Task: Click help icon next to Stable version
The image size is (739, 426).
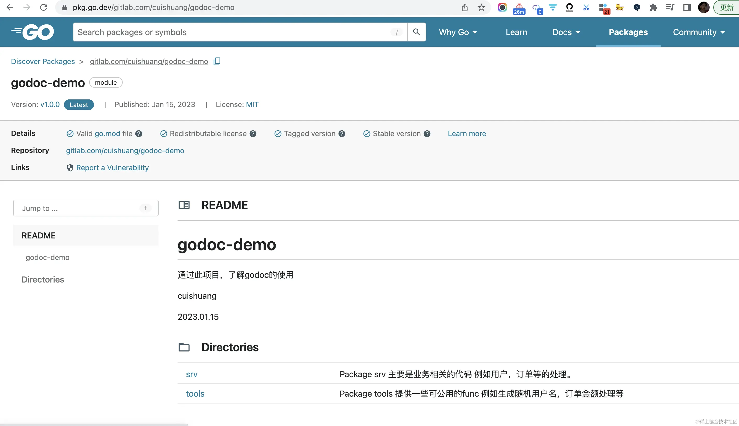Action: tap(427, 134)
